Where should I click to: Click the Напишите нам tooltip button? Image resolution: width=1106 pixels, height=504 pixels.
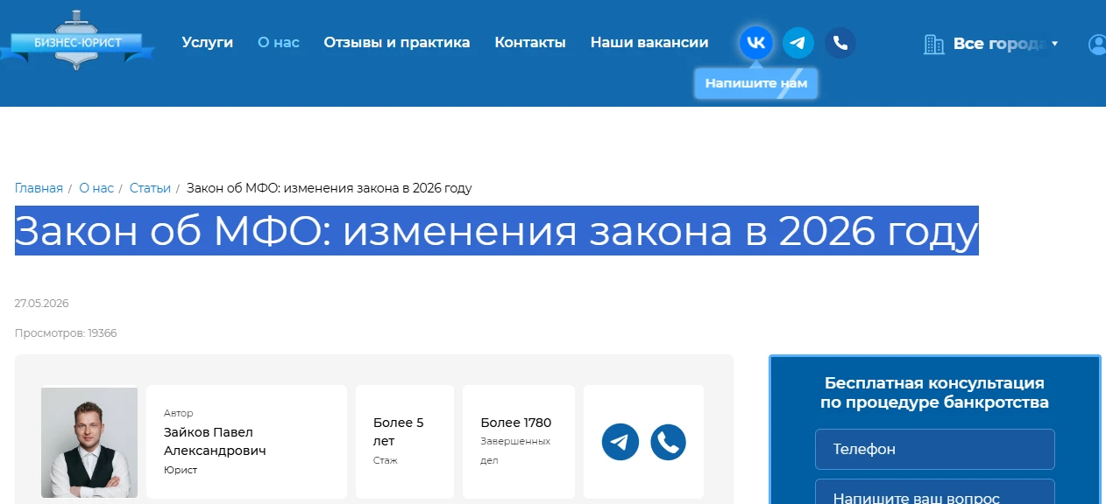point(756,84)
